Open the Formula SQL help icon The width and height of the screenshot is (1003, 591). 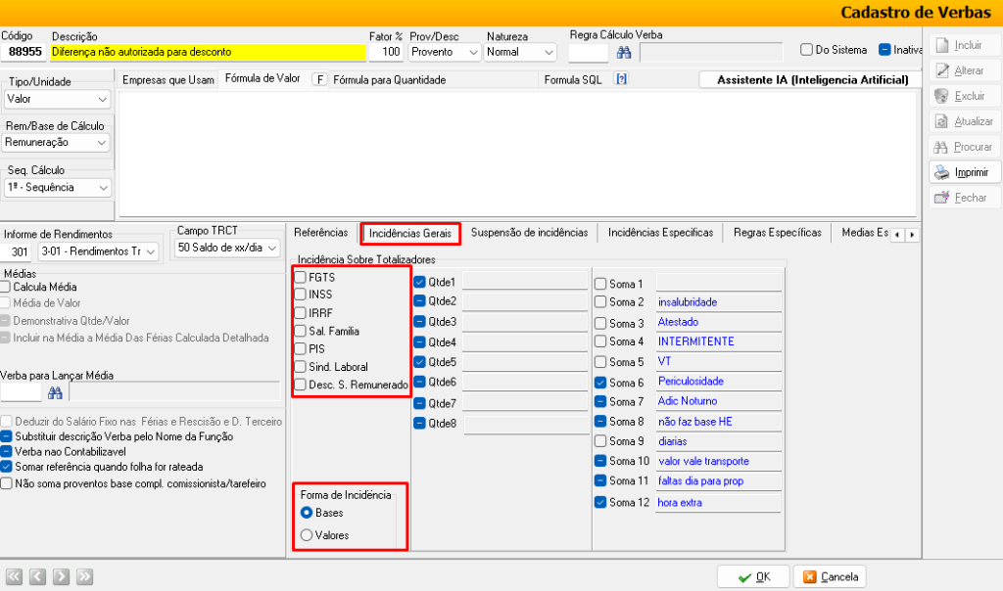620,78
